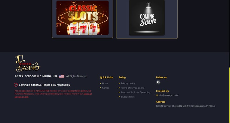Open the Sweeps Rules link
This screenshot has height=123, width=230.
(x=128, y=97)
